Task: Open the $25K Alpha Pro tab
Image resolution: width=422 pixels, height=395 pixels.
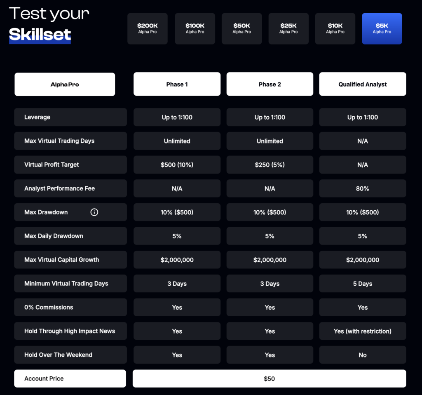Action: point(288,28)
